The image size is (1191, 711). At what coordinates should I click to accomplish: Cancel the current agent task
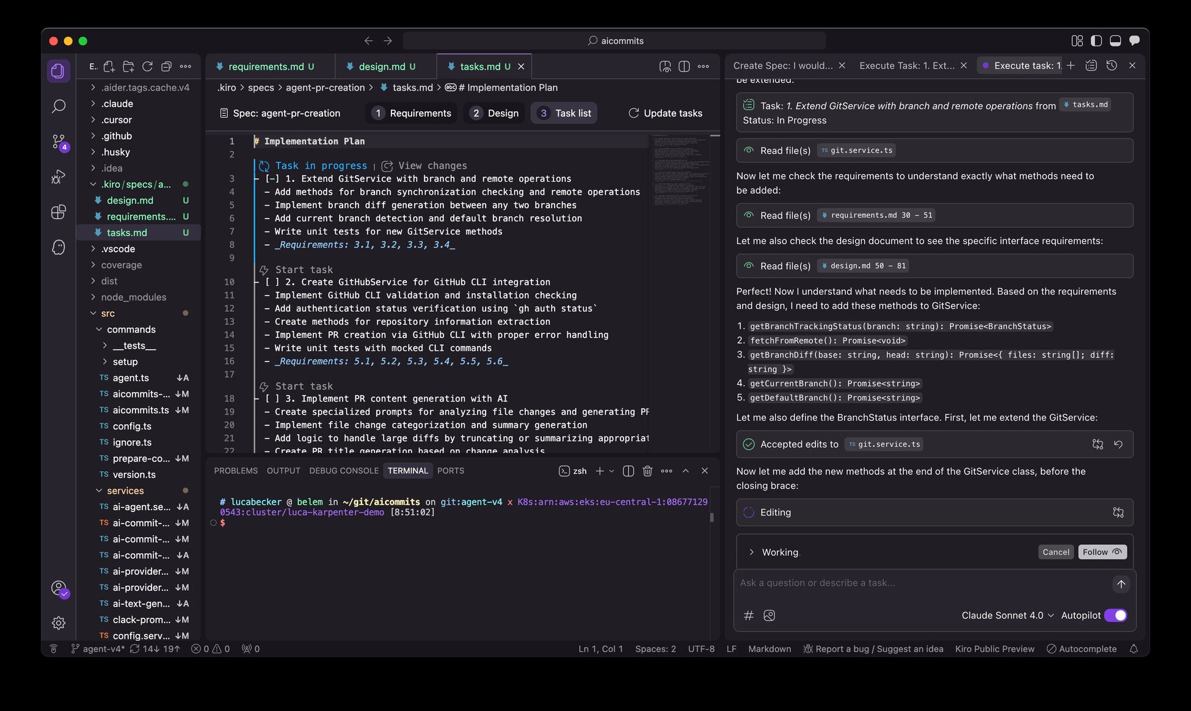(1055, 552)
